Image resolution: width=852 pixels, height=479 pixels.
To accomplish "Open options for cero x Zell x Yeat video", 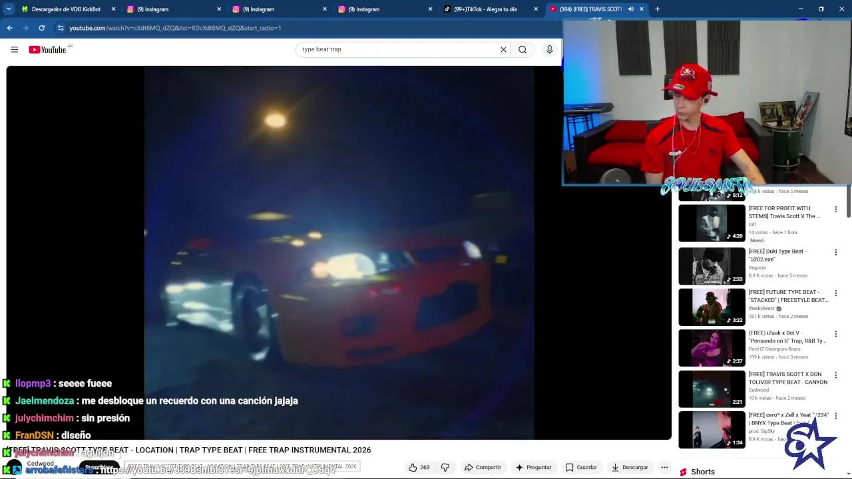I will (x=835, y=416).
